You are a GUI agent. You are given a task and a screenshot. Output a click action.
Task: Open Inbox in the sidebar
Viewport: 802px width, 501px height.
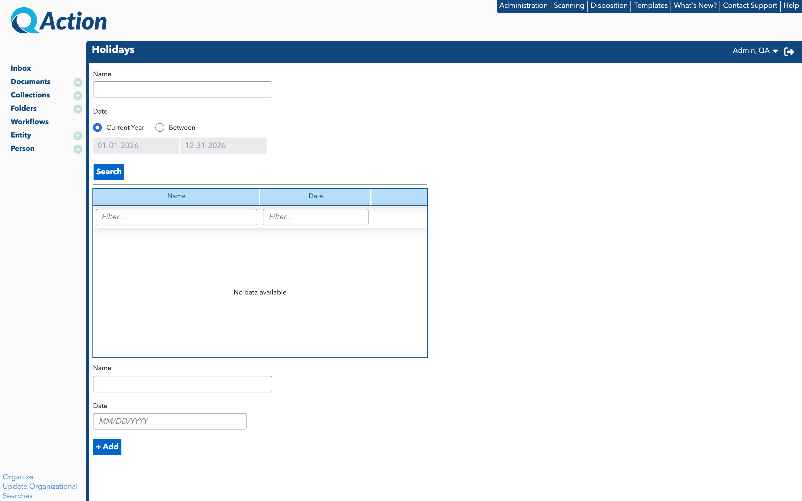pos(21,68)
